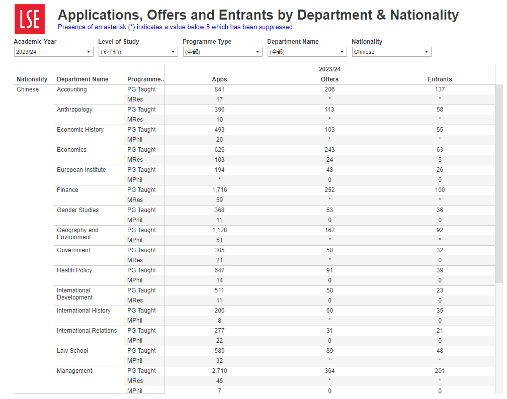The height and width of the screenshot is (399, 507).
Task: Open the Programme Type dropdown
Action: (222, 52)
